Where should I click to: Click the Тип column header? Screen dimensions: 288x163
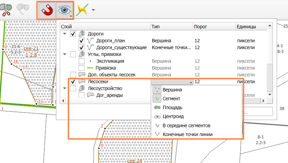coord(172,27)
